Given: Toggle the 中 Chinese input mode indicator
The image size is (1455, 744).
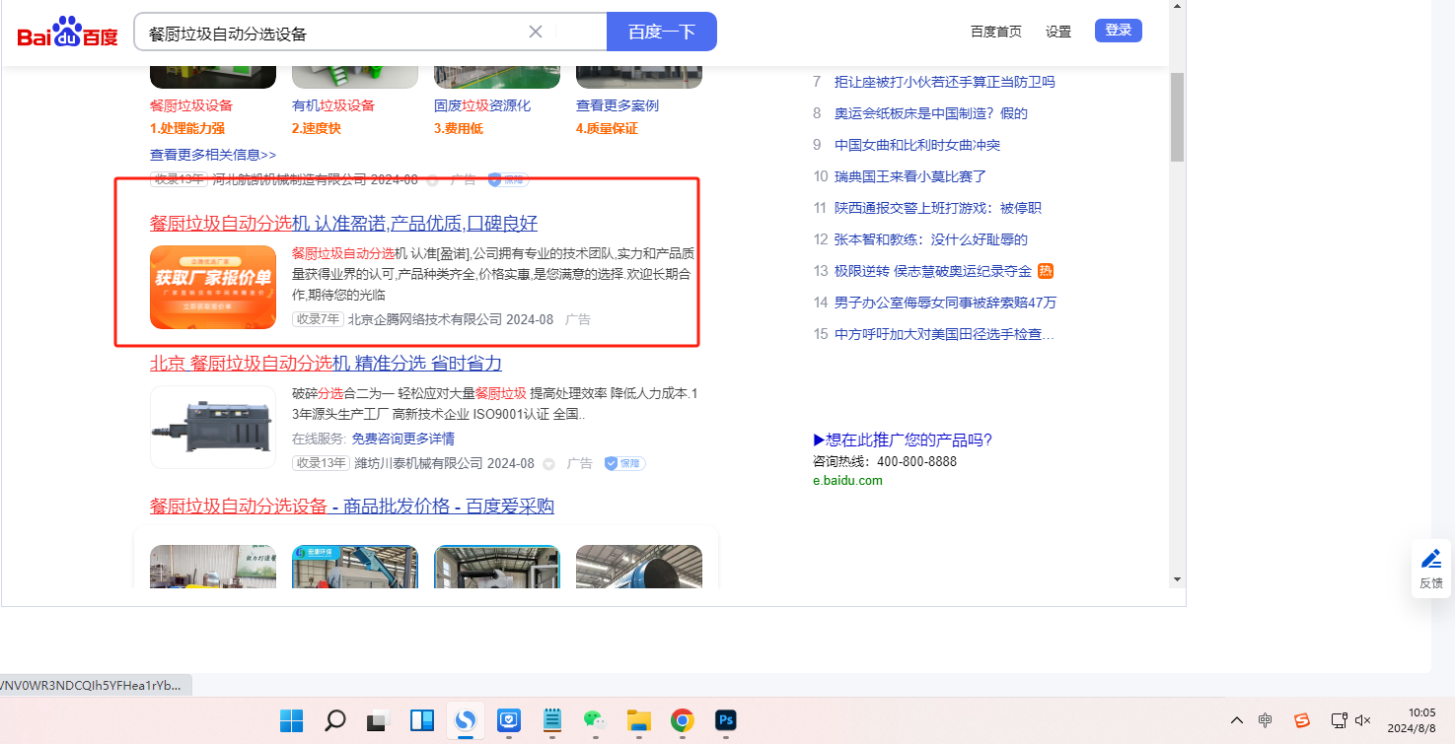Looking at the screenshot, I should coord(1266,720).
